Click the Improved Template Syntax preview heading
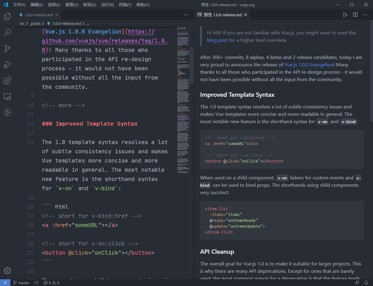Viewport: 373px width, 286px height. [x=237, y=95]
